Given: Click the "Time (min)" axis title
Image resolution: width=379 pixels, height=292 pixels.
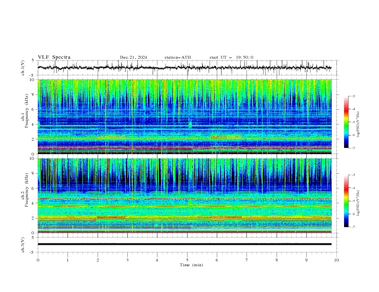Looking at the screenshot, I should click(x=191, y=265).
